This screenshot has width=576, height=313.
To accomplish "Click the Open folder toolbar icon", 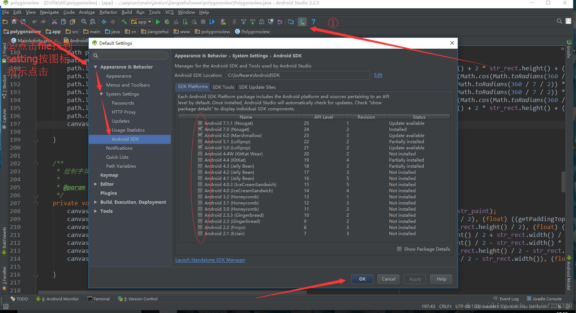I will click(5, 22).
